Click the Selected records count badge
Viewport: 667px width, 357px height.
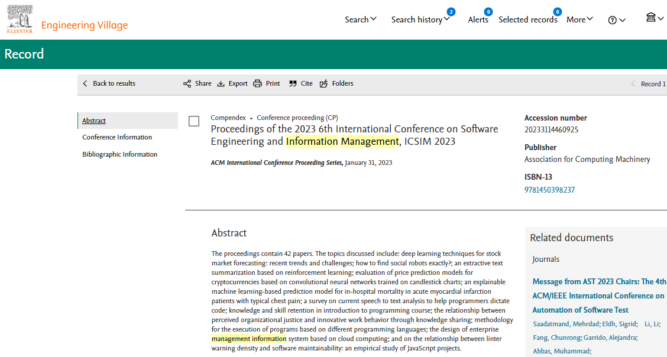point(557,12)
